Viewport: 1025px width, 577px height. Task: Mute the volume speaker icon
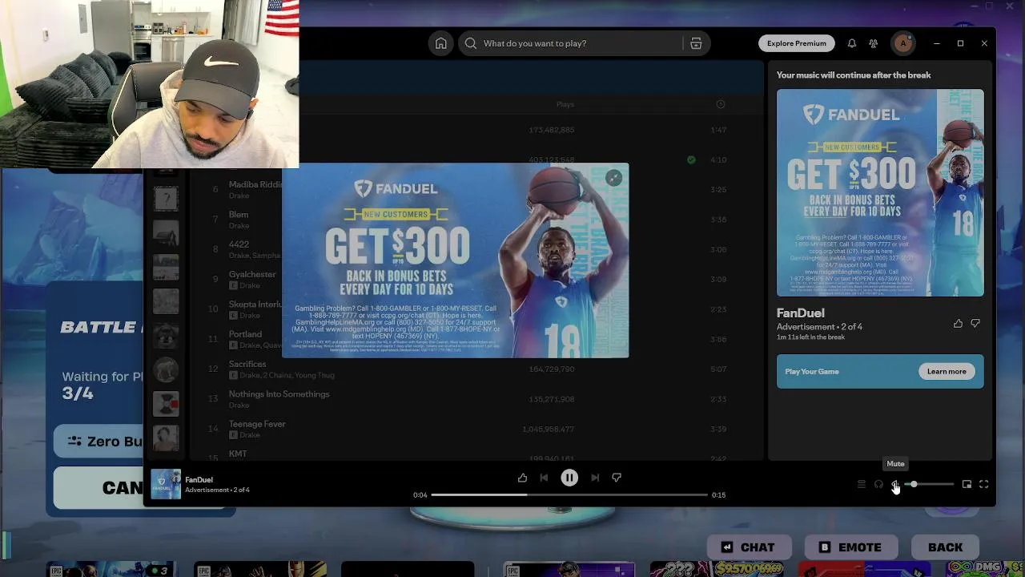[895, 484]
